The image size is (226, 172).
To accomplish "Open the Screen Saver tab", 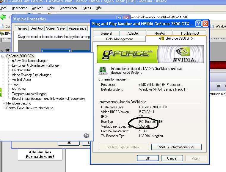I will [x=56, y=28].
